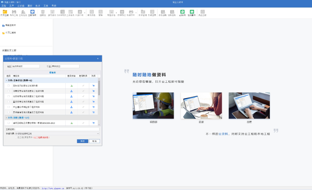Check the 河南省高标准农田 row checkbox
312x190 pixels.
(9, 91)
